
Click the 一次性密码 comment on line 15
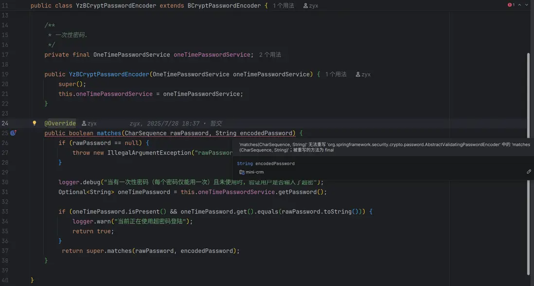[x=71, y=35]
